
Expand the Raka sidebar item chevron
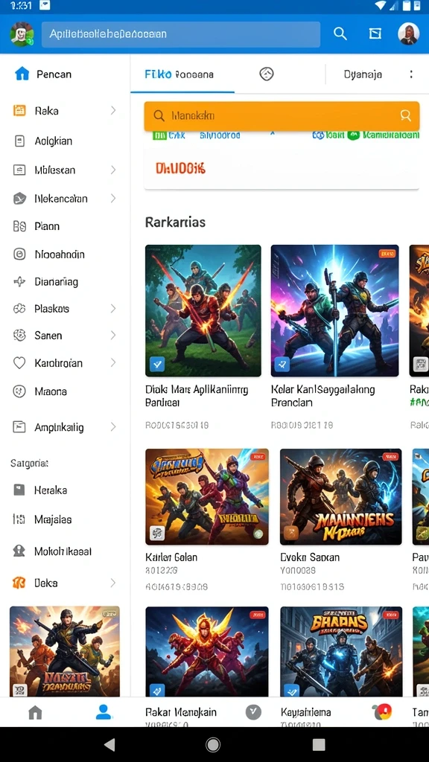point(113,110)
